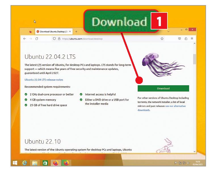Close the Download Ubuntu Desktop tab
The width and height of the screenshot is (210, 169).
pos(70,31)
